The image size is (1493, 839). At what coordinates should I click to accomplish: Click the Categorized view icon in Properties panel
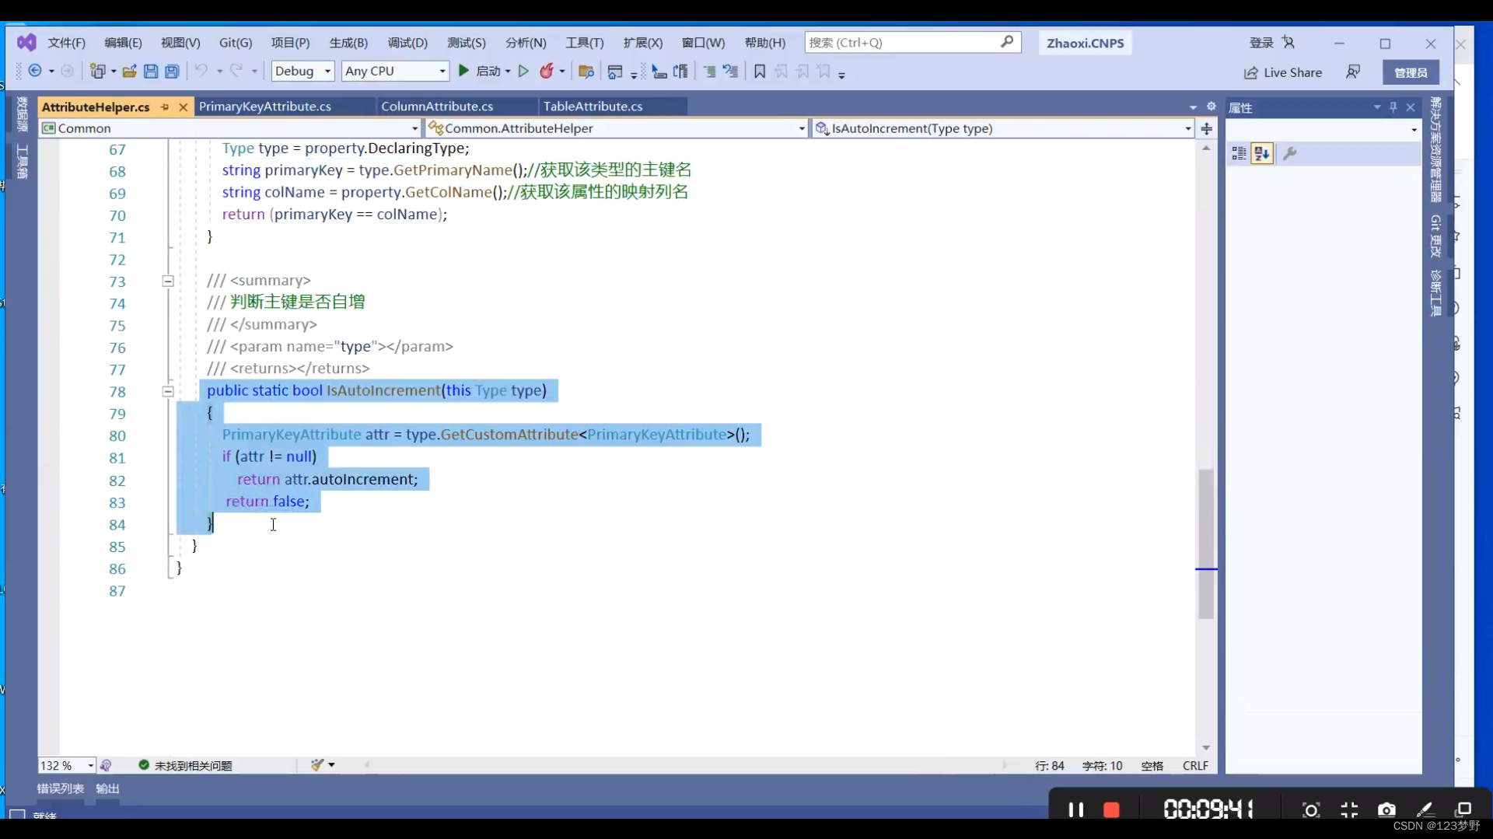coord(1239,154)
